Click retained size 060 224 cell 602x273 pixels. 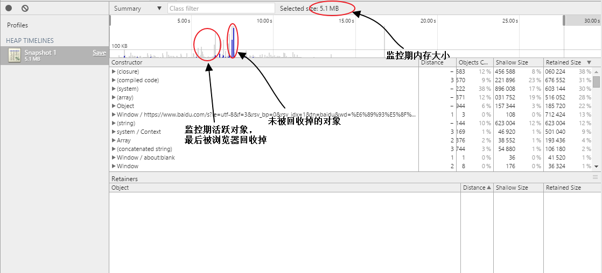[555, 71]
